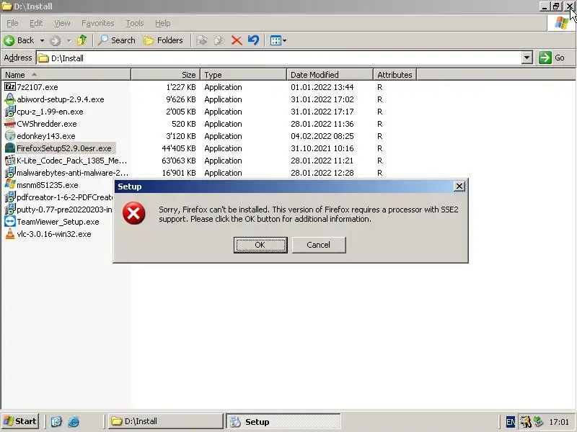Click the blue Undo arrow icon
Image resolution: width=577 pixels, height=432 pixels.
click(254, 40)
